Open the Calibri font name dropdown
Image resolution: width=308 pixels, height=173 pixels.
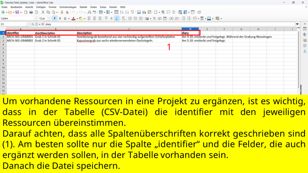click(x=35, y=18)
